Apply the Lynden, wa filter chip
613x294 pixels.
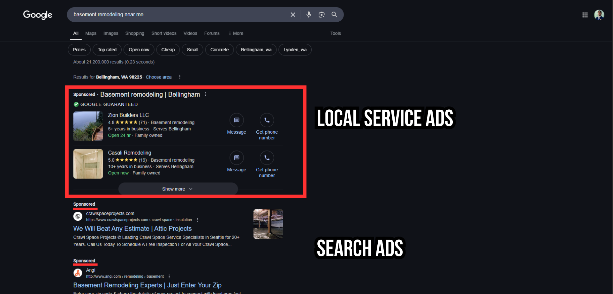click(295, 50)
